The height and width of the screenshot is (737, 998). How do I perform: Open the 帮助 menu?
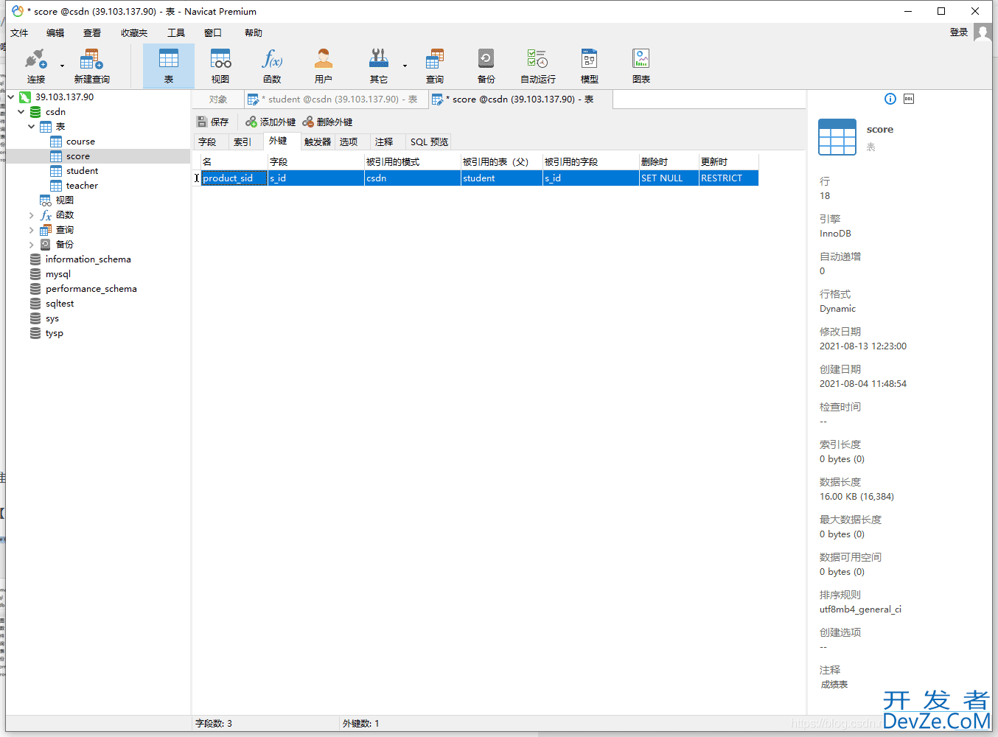(x=254, y=33)
